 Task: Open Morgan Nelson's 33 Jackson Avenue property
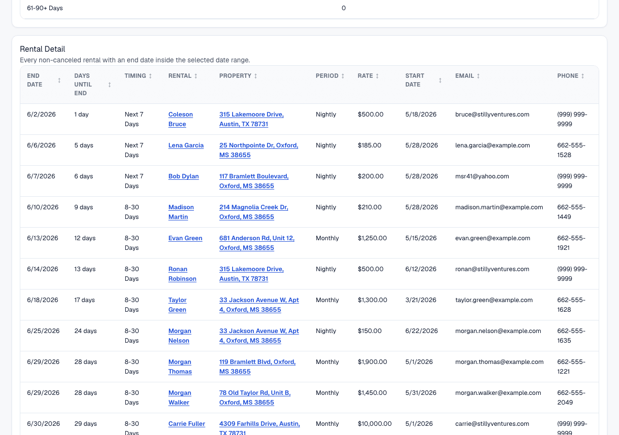259,336
